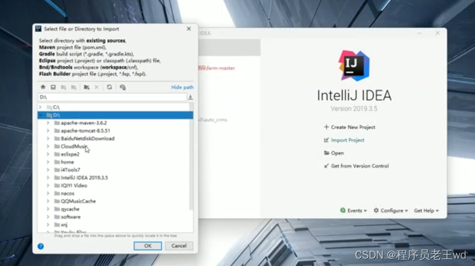Create a New Folder via toolbar icon

(86, 87)
